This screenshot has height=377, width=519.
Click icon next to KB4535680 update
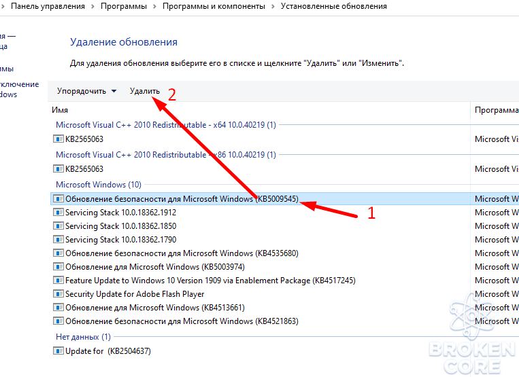[x=58, y=253]
